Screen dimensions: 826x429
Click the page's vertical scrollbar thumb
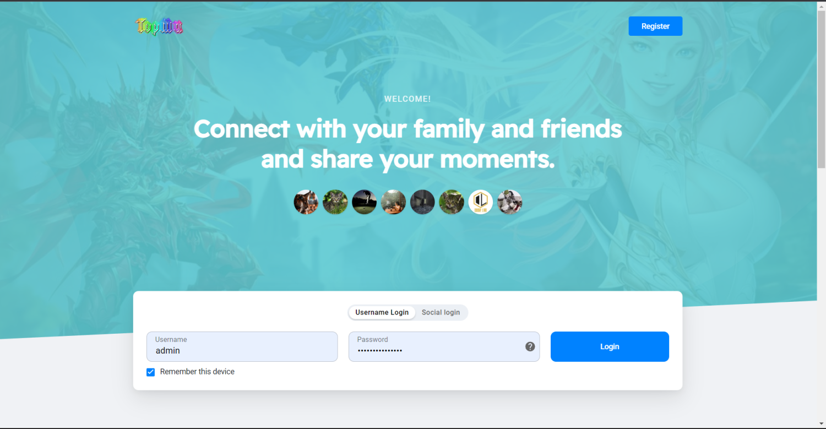[x=821, y=88]
